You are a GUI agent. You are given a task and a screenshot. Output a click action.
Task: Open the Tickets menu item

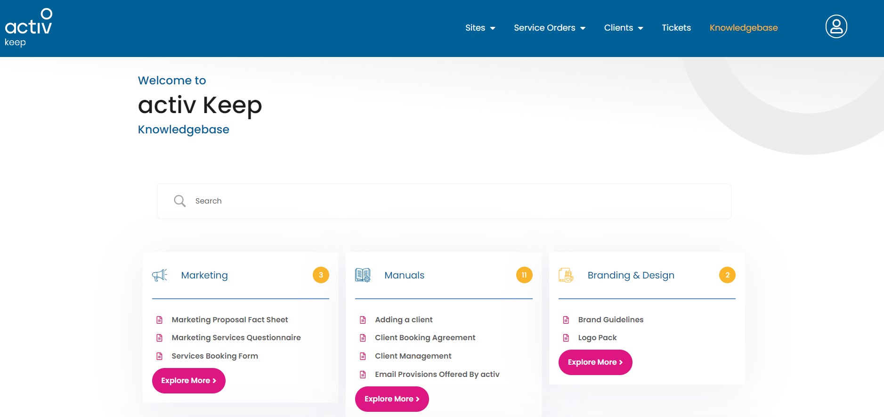point(676,28)
